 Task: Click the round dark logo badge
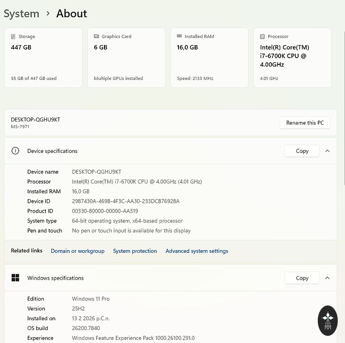click(x=328, y=321)
